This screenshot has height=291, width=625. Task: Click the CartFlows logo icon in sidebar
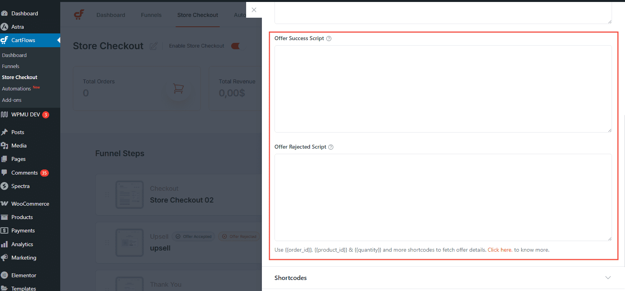[4, 40]
